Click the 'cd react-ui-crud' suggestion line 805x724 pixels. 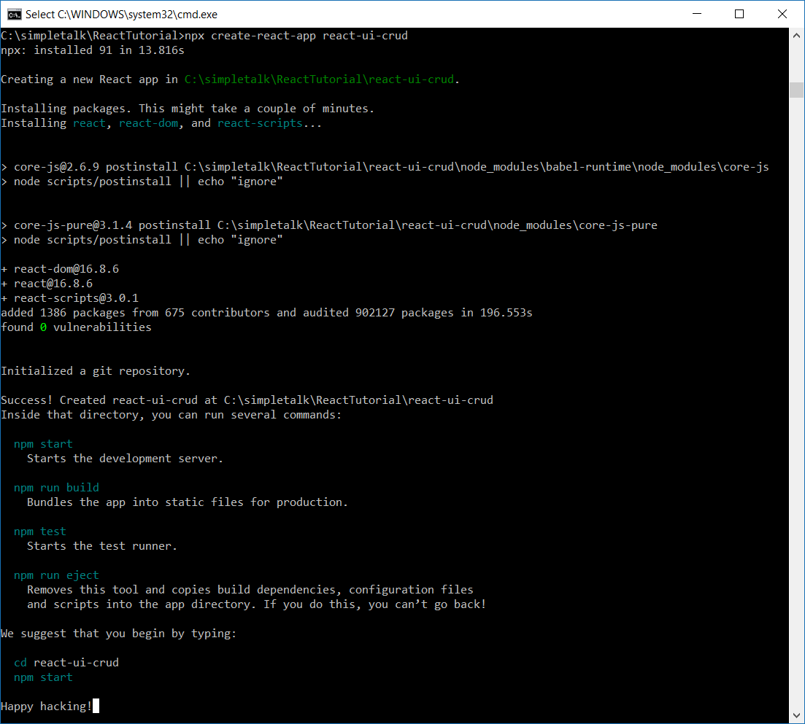[x=66, y=663]
